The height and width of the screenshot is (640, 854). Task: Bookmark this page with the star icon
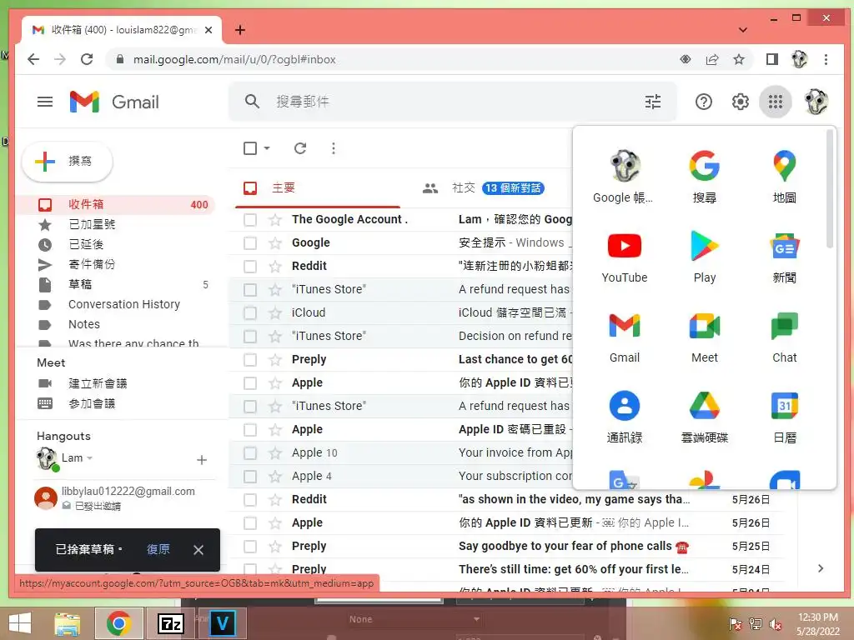pos(739,59)
